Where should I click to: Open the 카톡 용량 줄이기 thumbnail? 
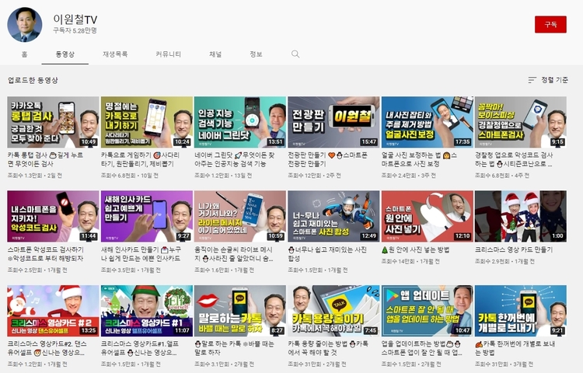(x=334, y=311)
